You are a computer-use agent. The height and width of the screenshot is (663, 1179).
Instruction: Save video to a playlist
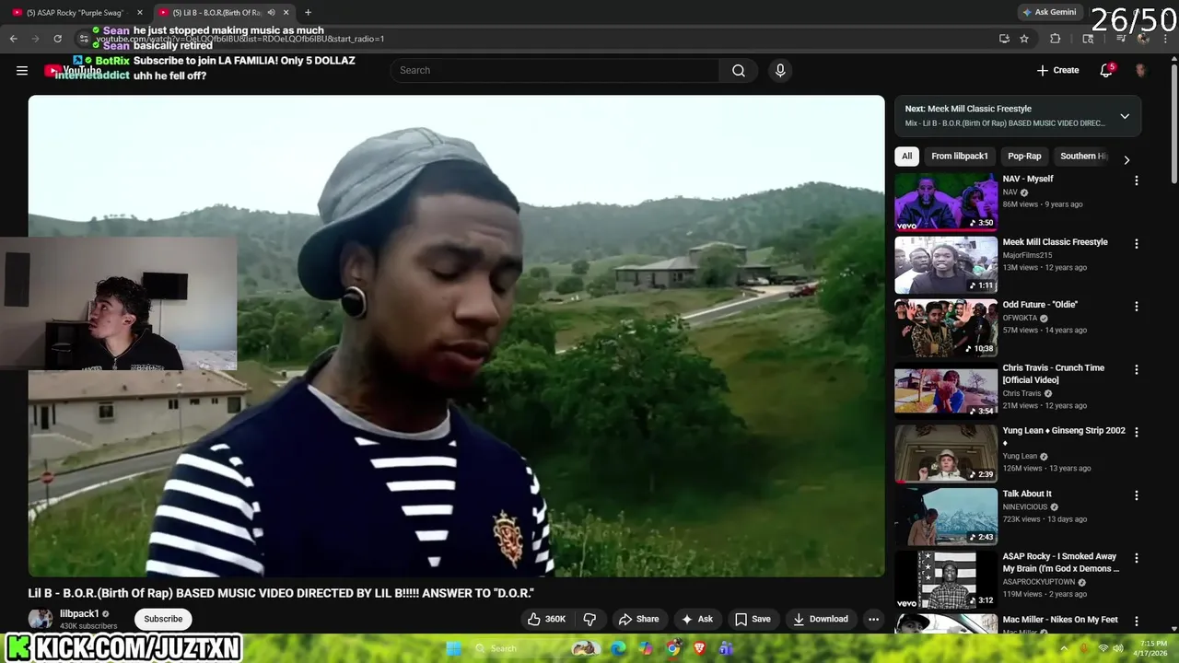753,619
